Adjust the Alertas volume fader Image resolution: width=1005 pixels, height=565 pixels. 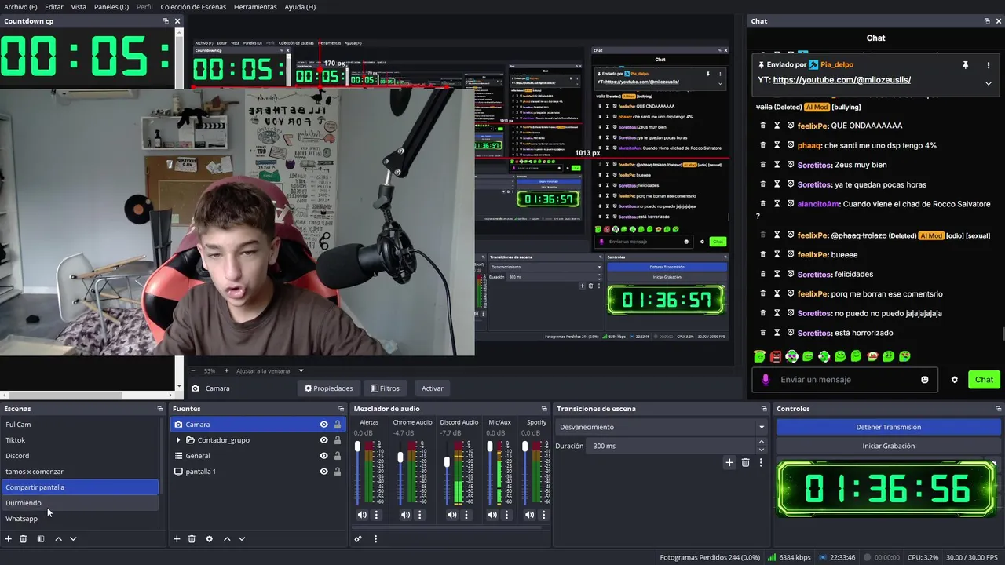tap(358, 447)
